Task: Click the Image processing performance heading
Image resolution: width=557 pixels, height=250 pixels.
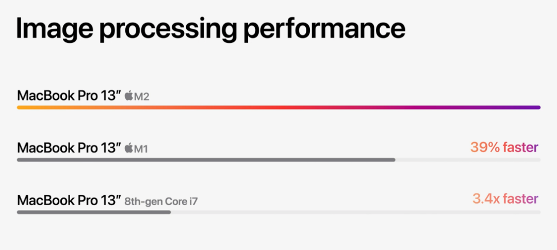Action: click(x=210, y=31)
